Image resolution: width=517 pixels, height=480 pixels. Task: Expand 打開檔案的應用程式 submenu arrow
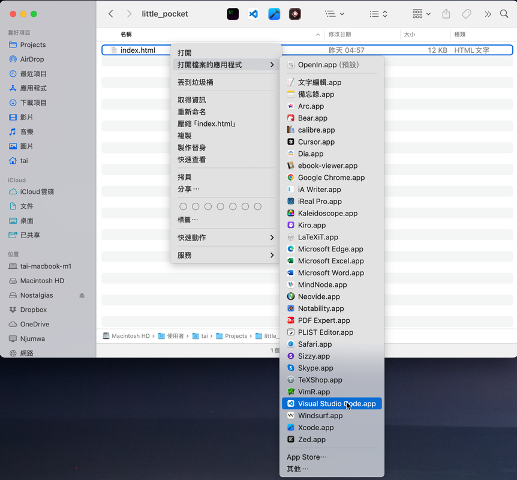click(x=272, y=65)
